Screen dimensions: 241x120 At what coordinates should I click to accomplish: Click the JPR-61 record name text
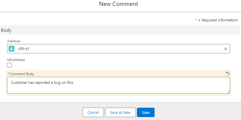click(x=24, y=49)
